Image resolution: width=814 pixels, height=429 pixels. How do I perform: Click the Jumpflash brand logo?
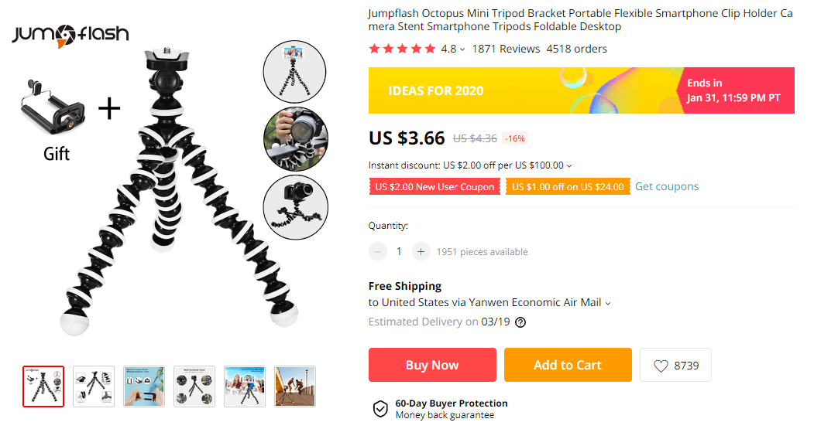click(70, 34)
